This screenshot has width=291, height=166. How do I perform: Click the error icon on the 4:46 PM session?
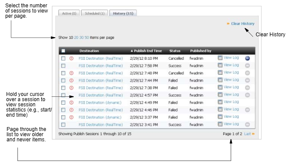[71, 110]
